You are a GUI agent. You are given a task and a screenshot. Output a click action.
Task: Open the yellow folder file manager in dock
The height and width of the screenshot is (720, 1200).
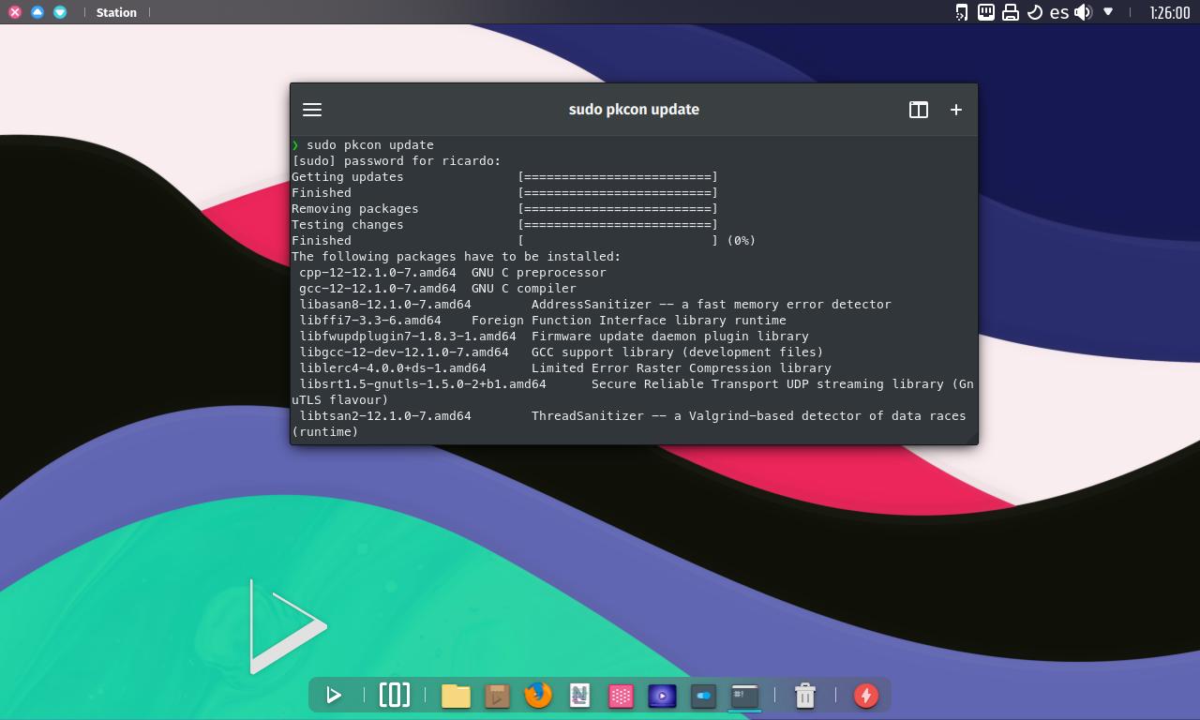[x=456, y=695]
